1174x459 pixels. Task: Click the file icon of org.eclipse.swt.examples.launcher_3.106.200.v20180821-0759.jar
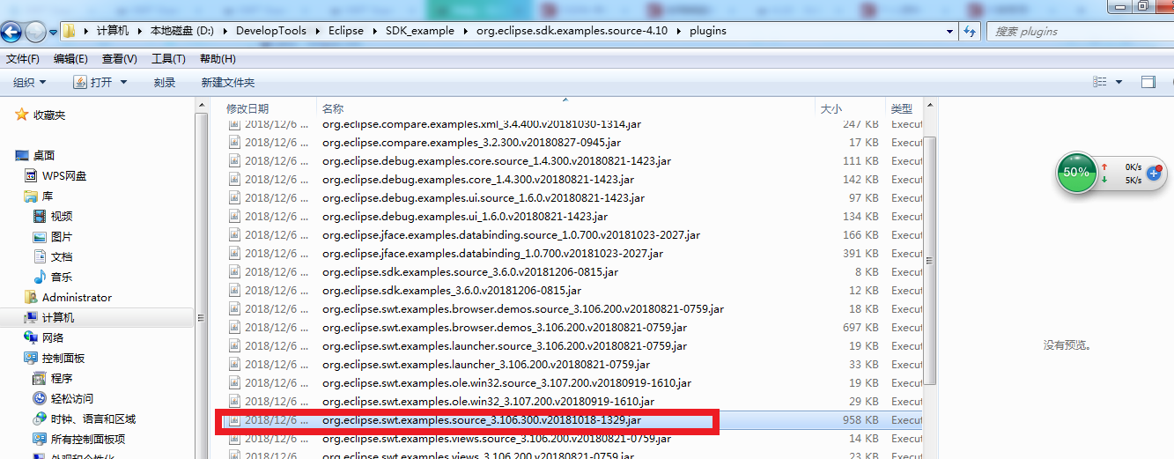click(x=234, y=365)
